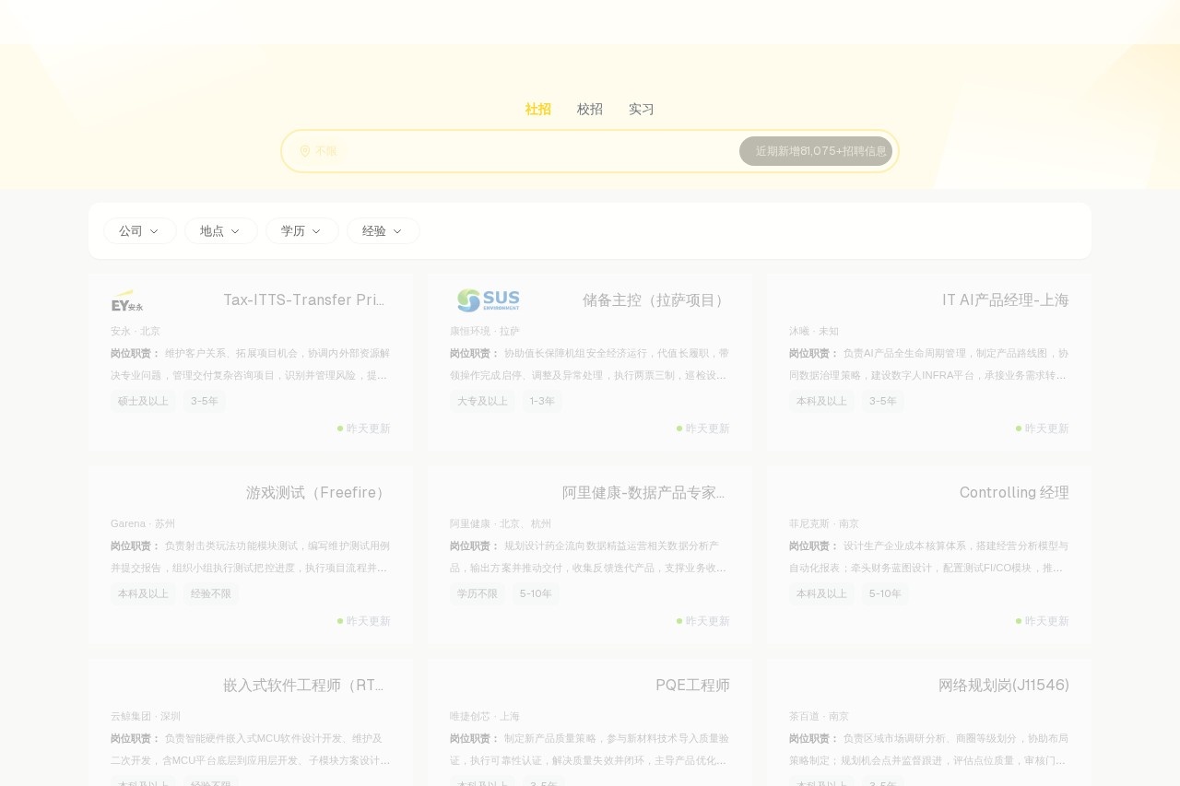Click the EY 安永 company logo
The height and width of the screenshot is (786, 1180).
(127, 300)
